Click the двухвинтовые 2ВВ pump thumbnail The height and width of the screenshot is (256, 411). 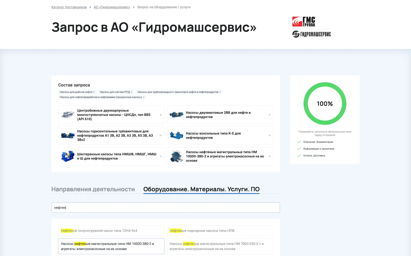pyautogui.click(x=177, y=115)
